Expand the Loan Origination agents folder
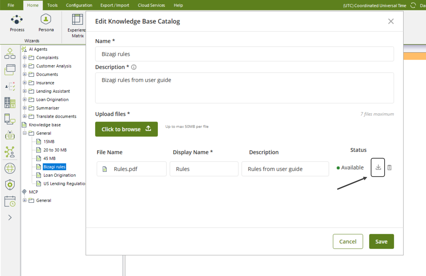This screenshot has width=426, height=276. click(x=25, y=100)
